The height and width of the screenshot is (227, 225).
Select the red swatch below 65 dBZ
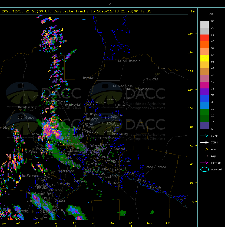click(204, 38)
